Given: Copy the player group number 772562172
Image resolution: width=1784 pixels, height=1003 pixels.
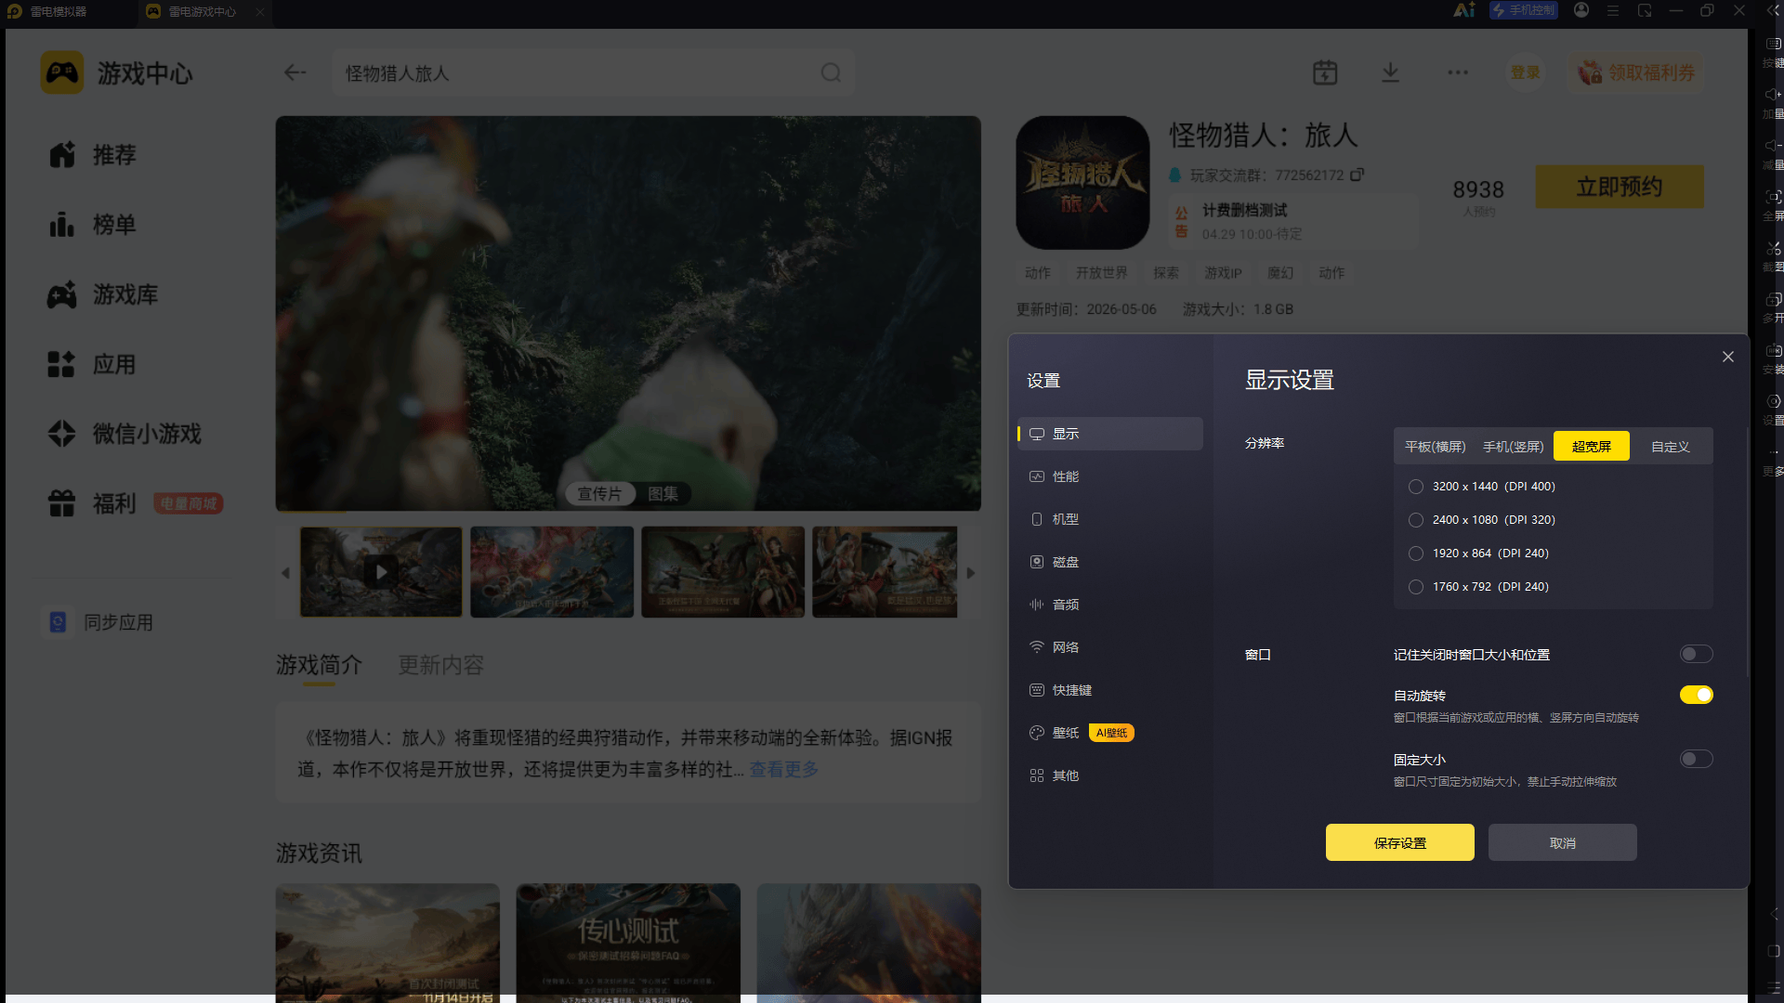Looking at the screenshot, I should [1358, 175].
